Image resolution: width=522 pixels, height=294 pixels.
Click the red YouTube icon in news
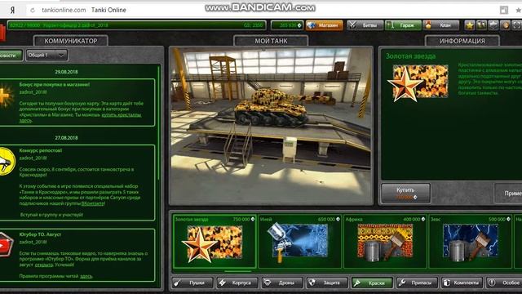pos(6,246)
